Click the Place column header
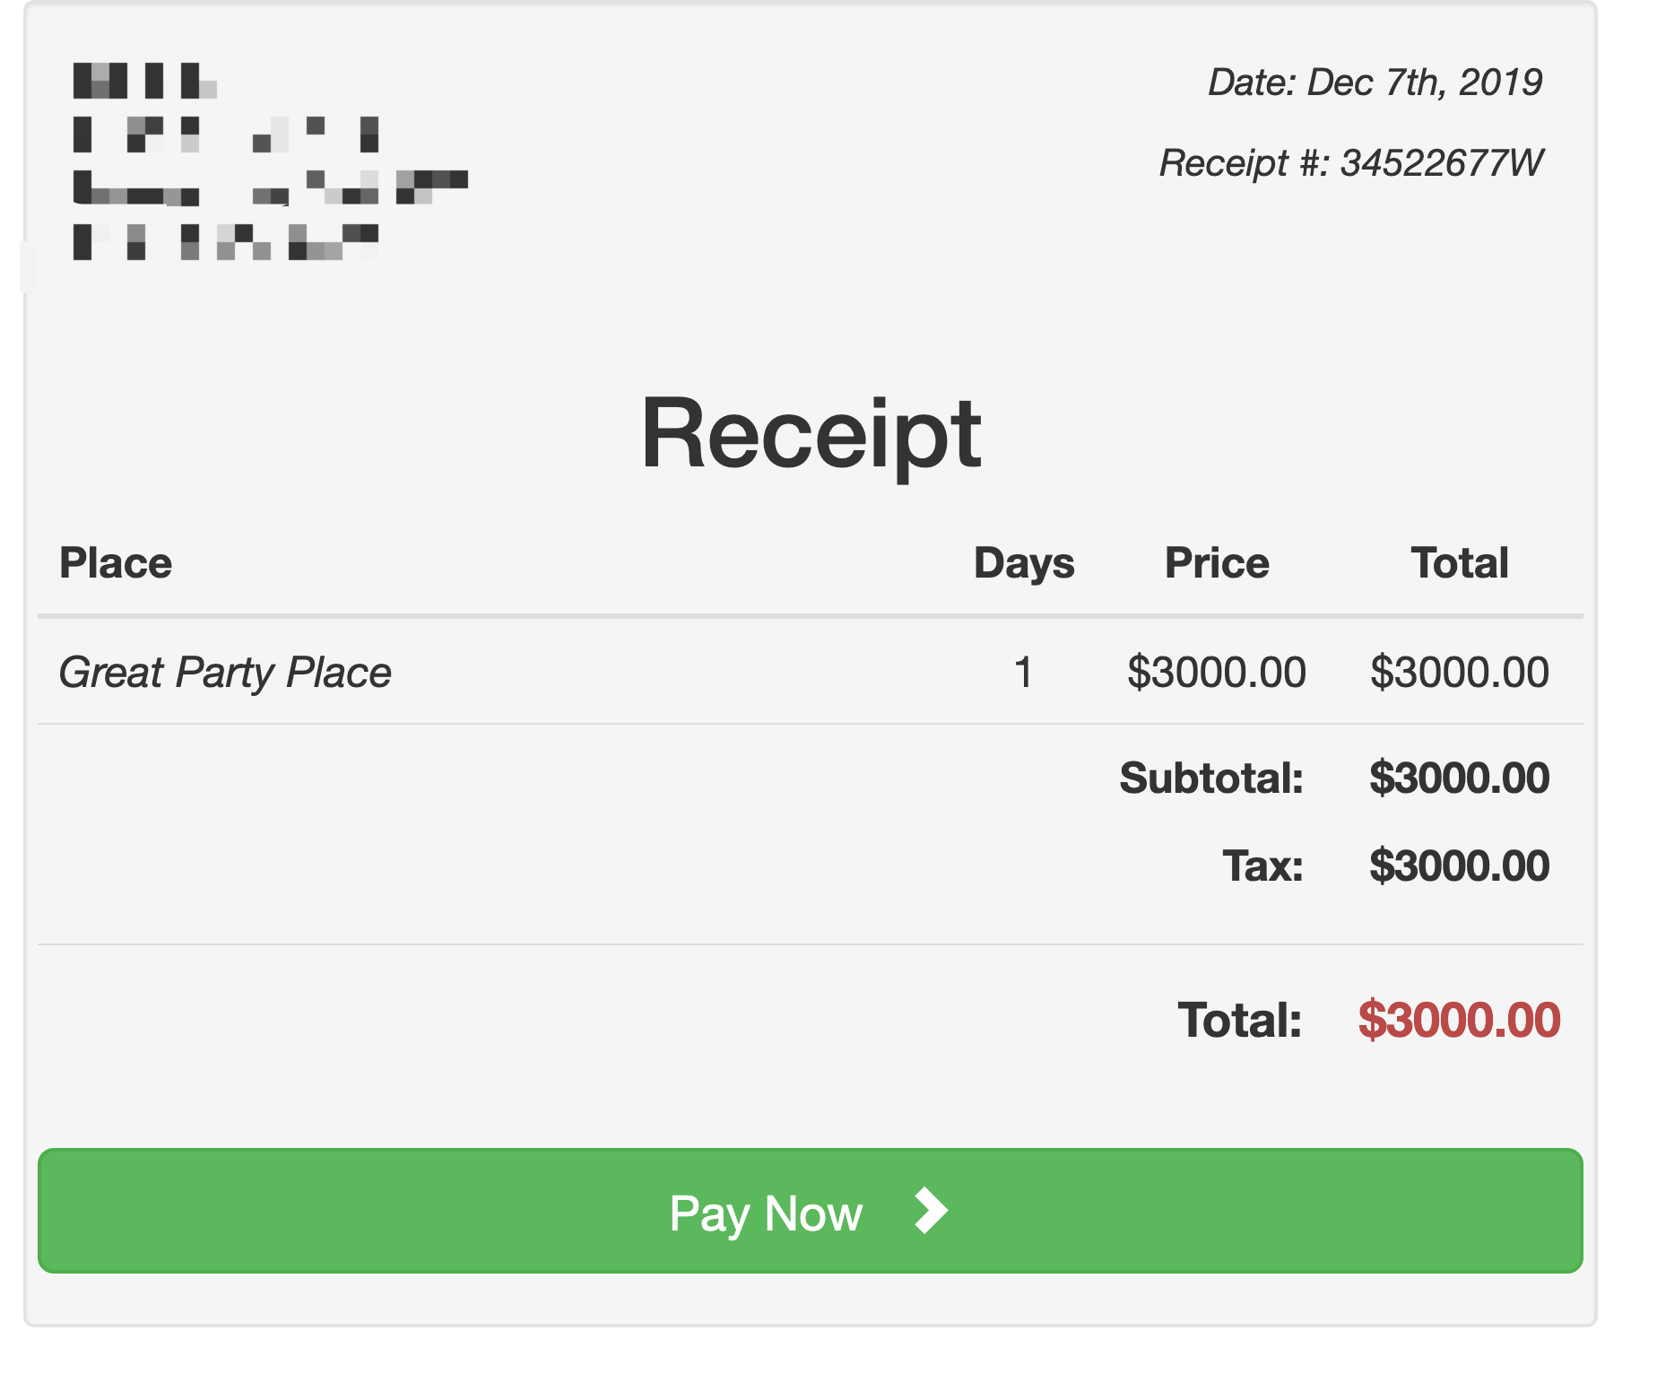 [x=116, y=563]
